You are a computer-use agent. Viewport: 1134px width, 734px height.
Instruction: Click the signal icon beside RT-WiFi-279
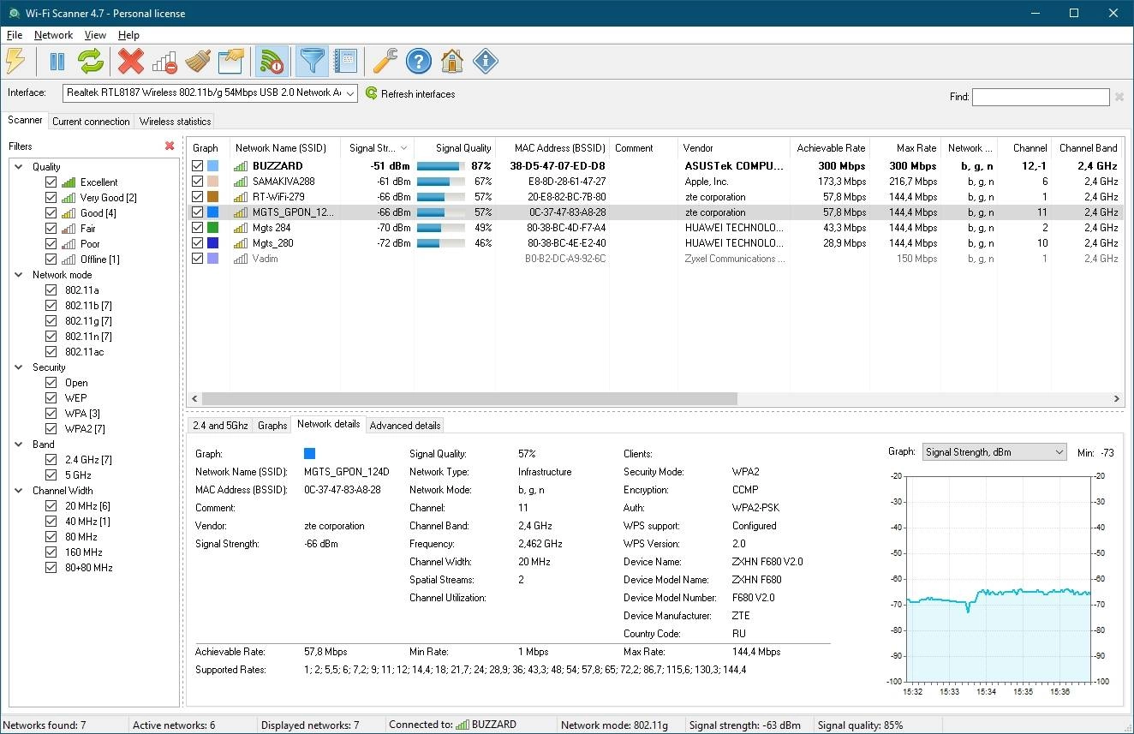click(242, 197)
